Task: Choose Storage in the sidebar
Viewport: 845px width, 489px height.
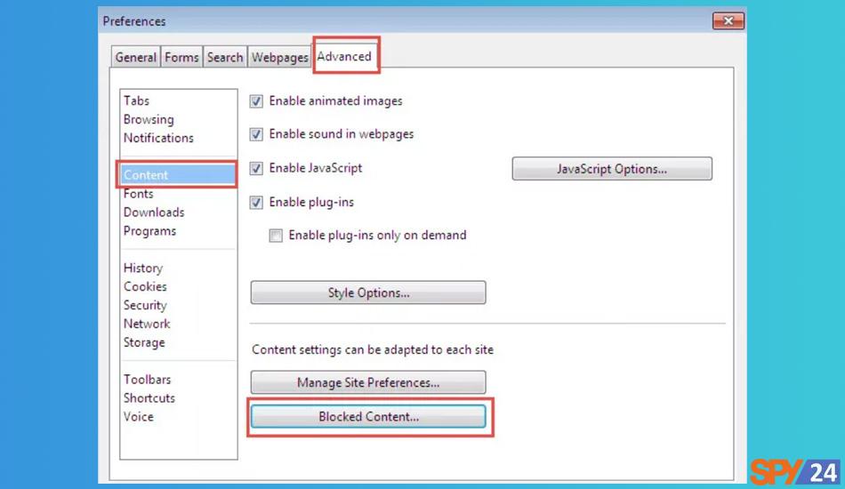Action: [x=144, y=342]
